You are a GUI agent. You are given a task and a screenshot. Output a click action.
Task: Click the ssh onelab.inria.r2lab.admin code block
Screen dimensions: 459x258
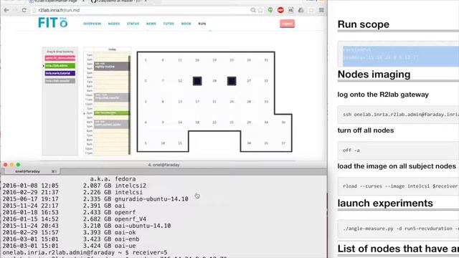click(x=399, y=115)
